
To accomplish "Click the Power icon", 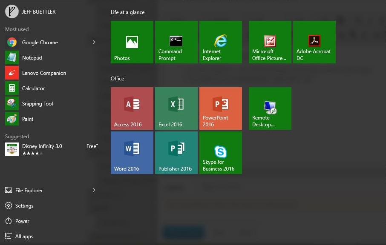I will tap(9, 221).
